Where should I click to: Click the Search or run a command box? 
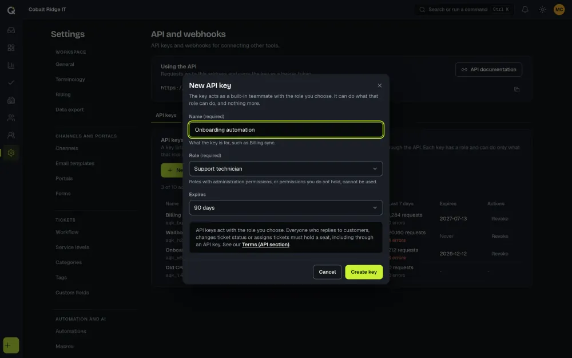(x=464, y=10)
